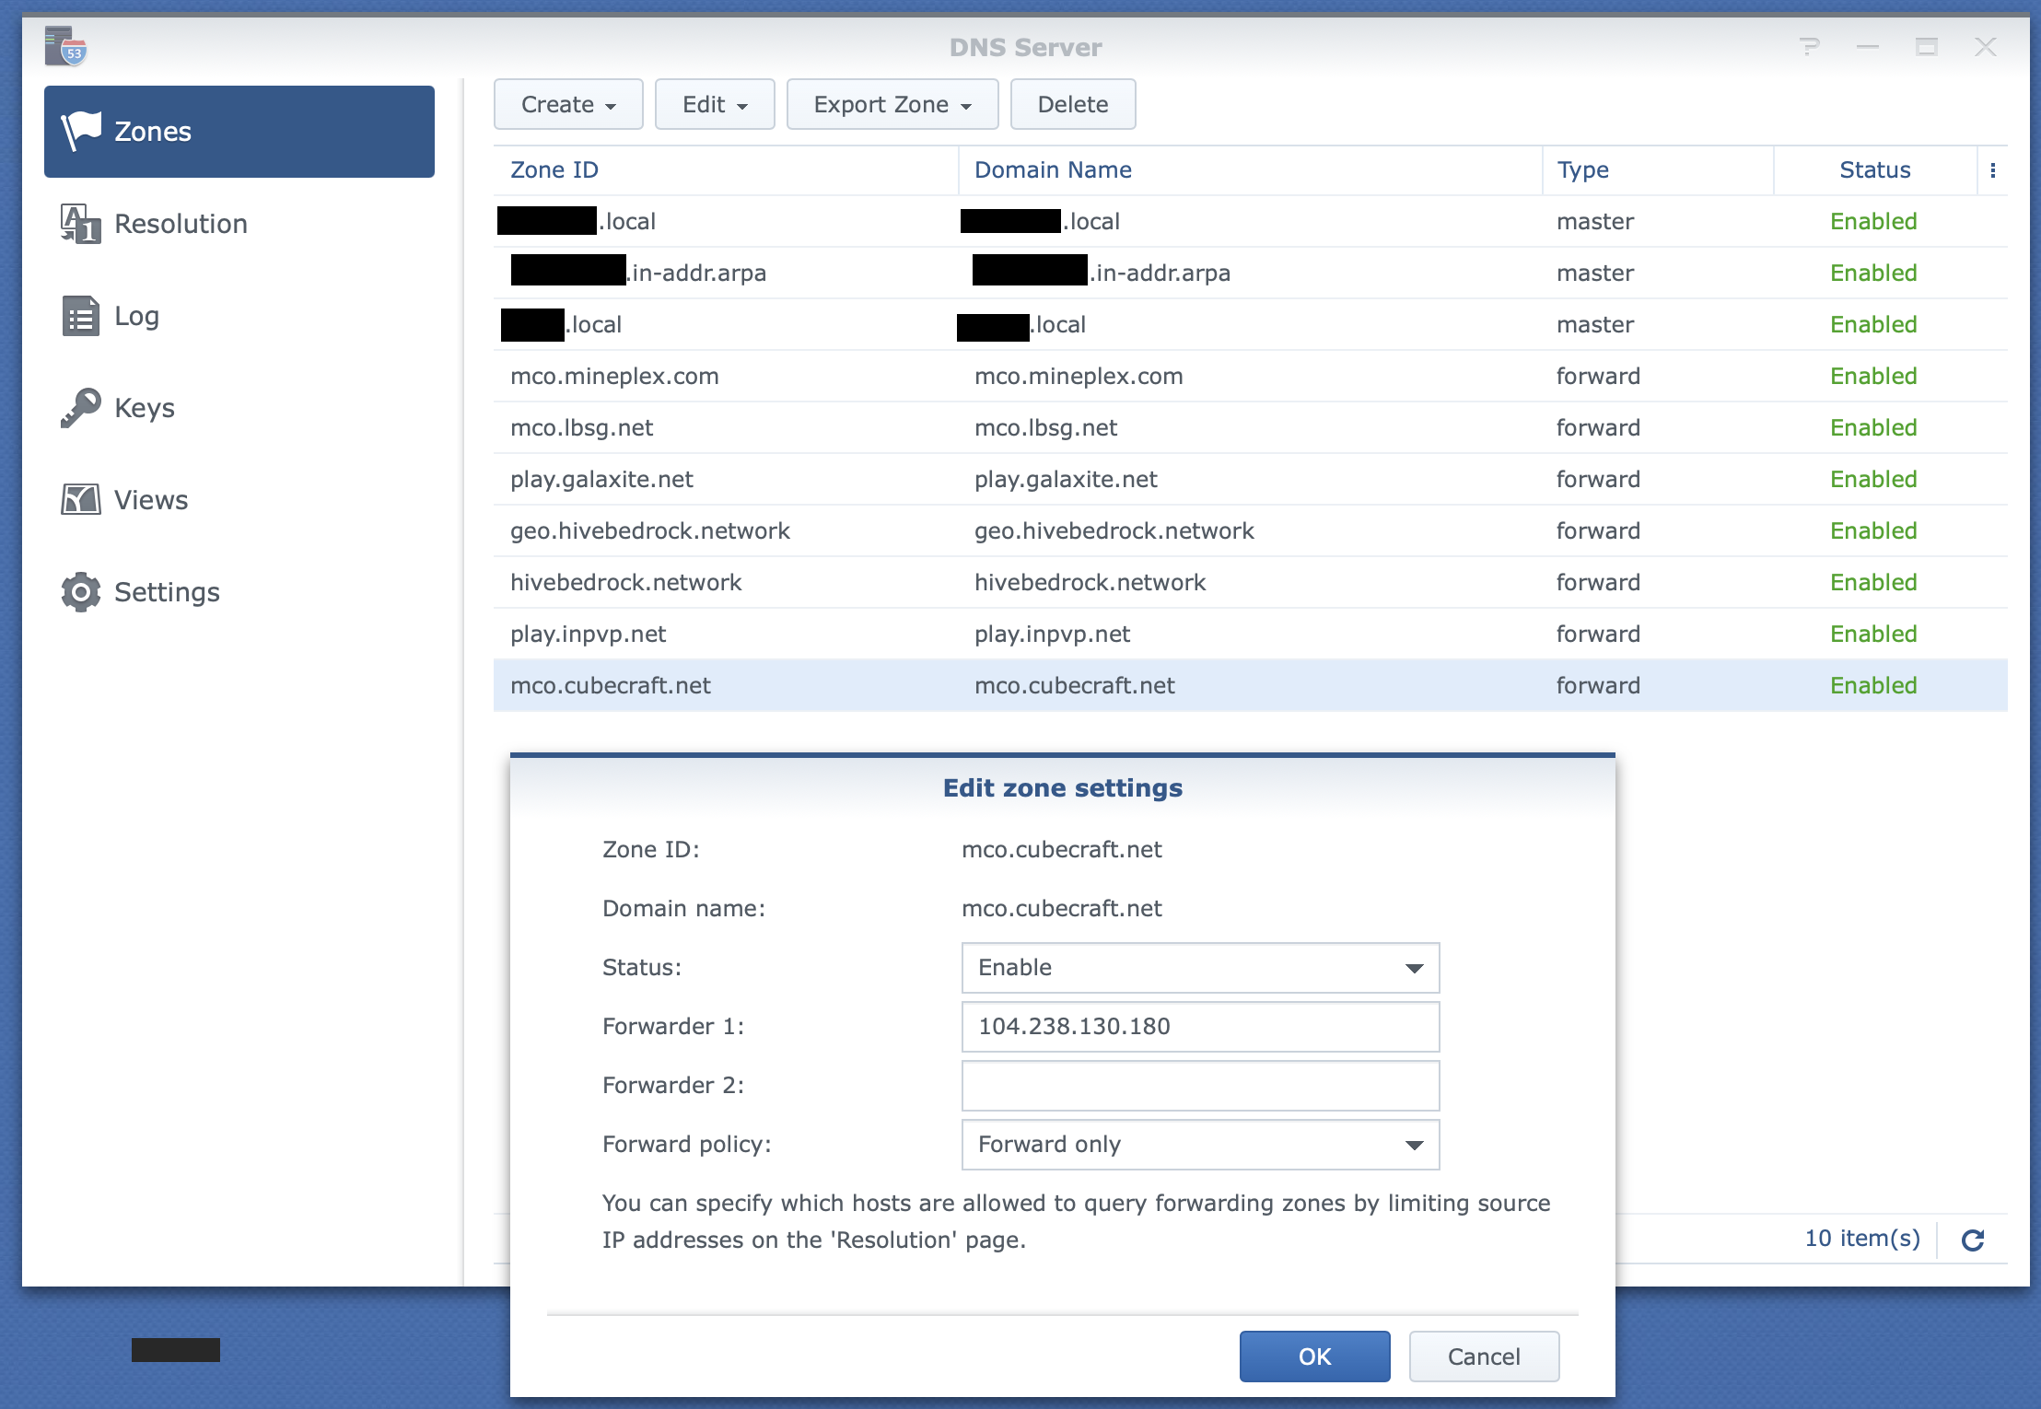Cancel the zone settings dialog
The width and height of the screenshot is (2041, 1409).
[1483, 1356]
